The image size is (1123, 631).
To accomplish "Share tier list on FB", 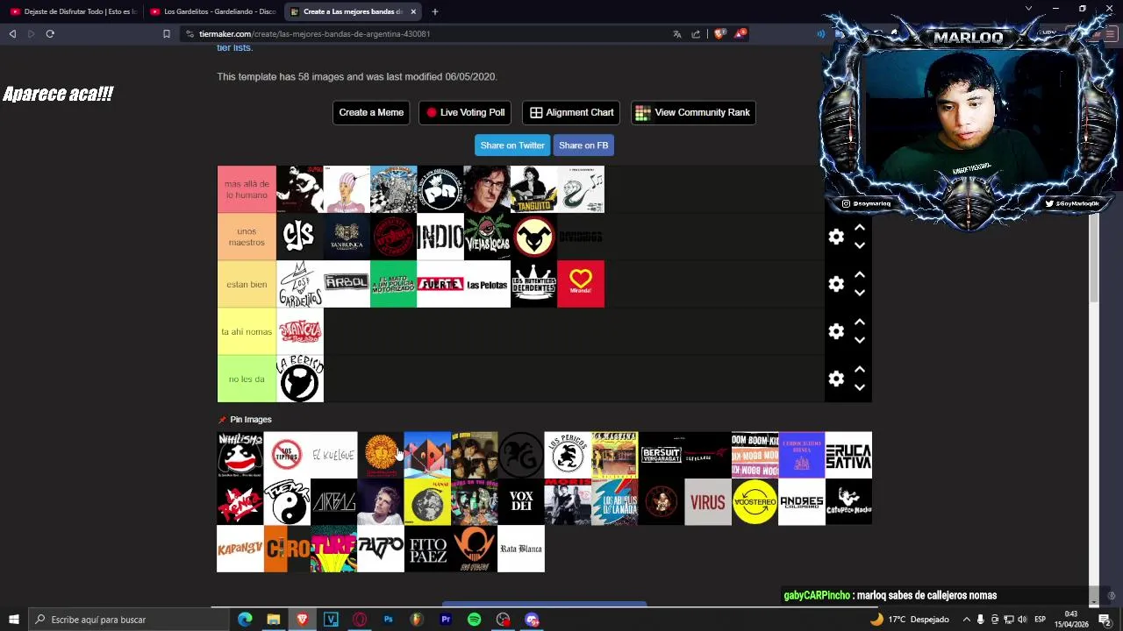I will (583, 145).
